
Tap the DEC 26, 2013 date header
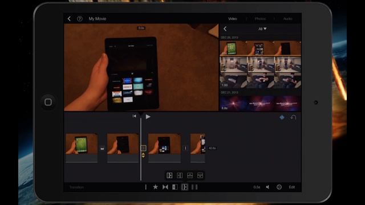(x=229, y=38)
